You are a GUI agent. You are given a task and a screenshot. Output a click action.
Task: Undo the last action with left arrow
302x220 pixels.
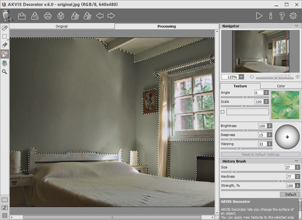(100, 16)
